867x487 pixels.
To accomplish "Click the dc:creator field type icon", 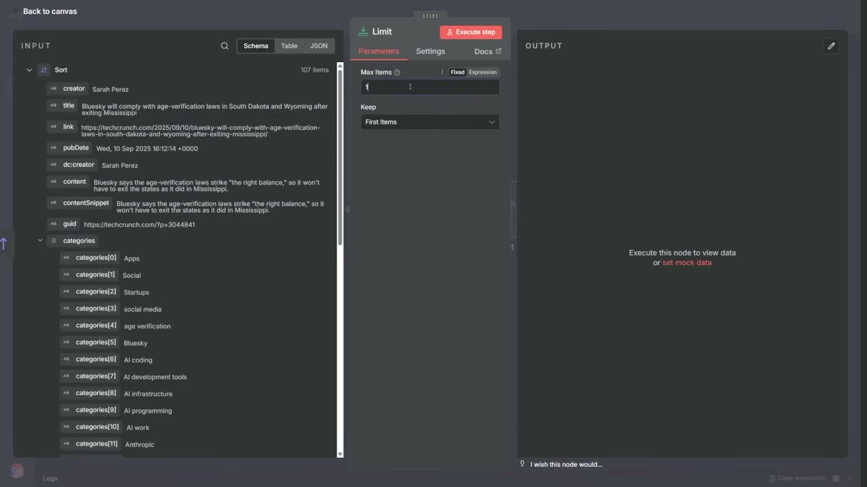I will pos(54,164).
